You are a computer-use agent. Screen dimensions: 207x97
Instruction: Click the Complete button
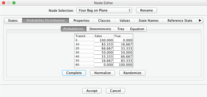pyautogui.click(x=74, y=73)
